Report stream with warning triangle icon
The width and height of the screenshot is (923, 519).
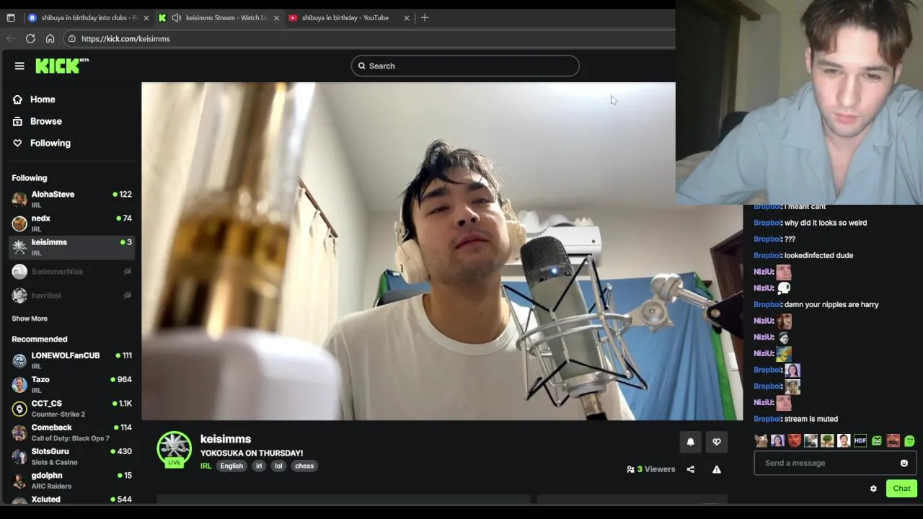717,469
